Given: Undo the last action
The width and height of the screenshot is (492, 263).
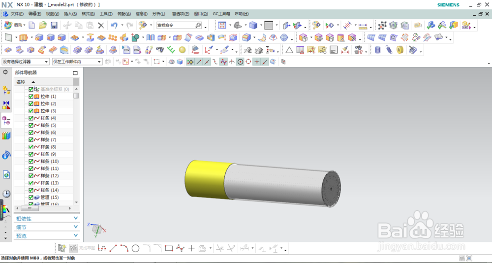Looking at the screenshot, I should pos(114,26).
